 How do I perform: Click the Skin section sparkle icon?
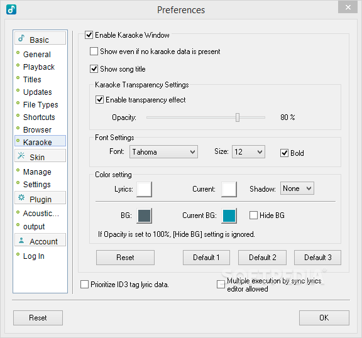click(x=21, y=156)
